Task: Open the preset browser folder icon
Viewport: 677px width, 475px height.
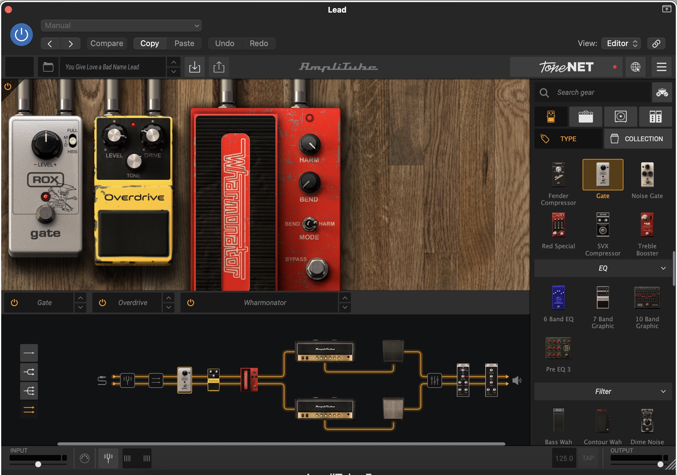Action: [48, 67]
